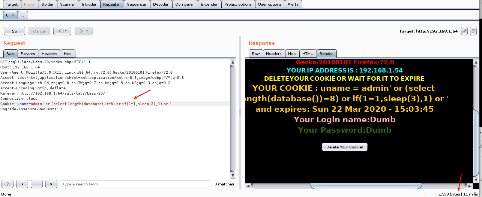
Task: Open history back dropdown button
Action: [62, 31]
